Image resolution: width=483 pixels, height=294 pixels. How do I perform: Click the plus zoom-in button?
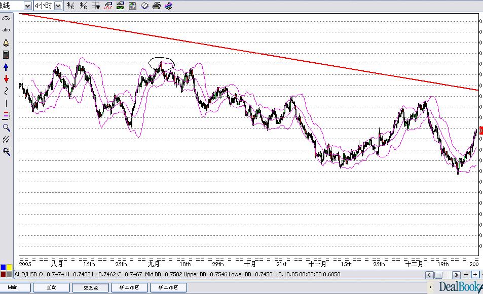pyautogui.click(x=475, y=275)
